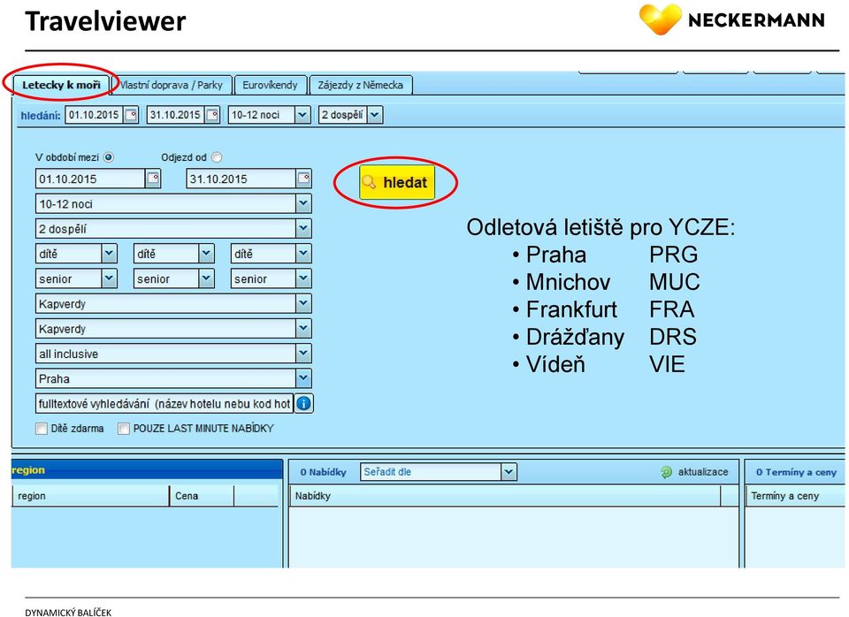Select the 'V období mezi' radio button
This screenshot has height=617, width=849.
click(x=108, y=157)
